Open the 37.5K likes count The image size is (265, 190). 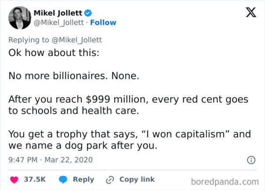pyautogui.click(x=35, y=179)
